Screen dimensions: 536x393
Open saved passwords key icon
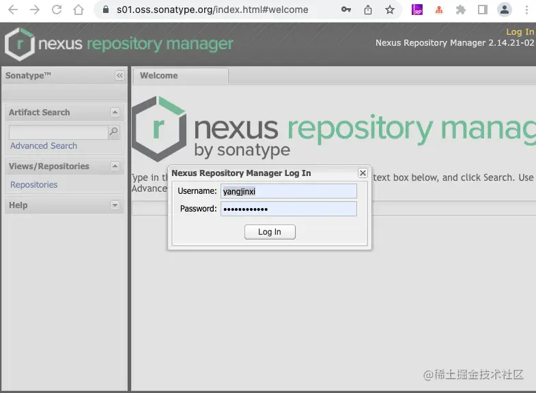pyautogui.click(x=346, y=10)
